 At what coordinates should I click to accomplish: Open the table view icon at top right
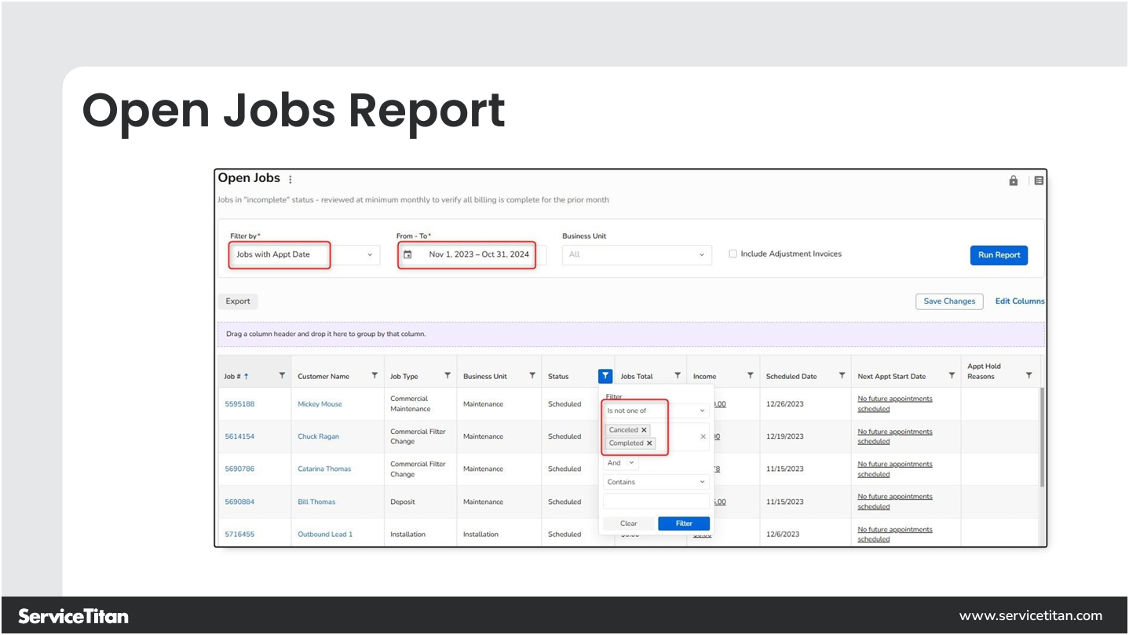coord(1038,180)
